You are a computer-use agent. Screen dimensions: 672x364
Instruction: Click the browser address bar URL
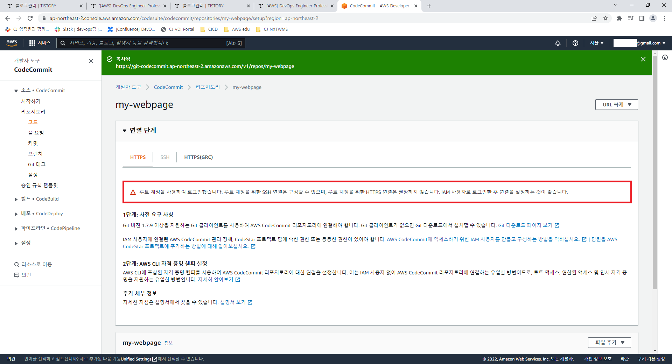[184, 18]
